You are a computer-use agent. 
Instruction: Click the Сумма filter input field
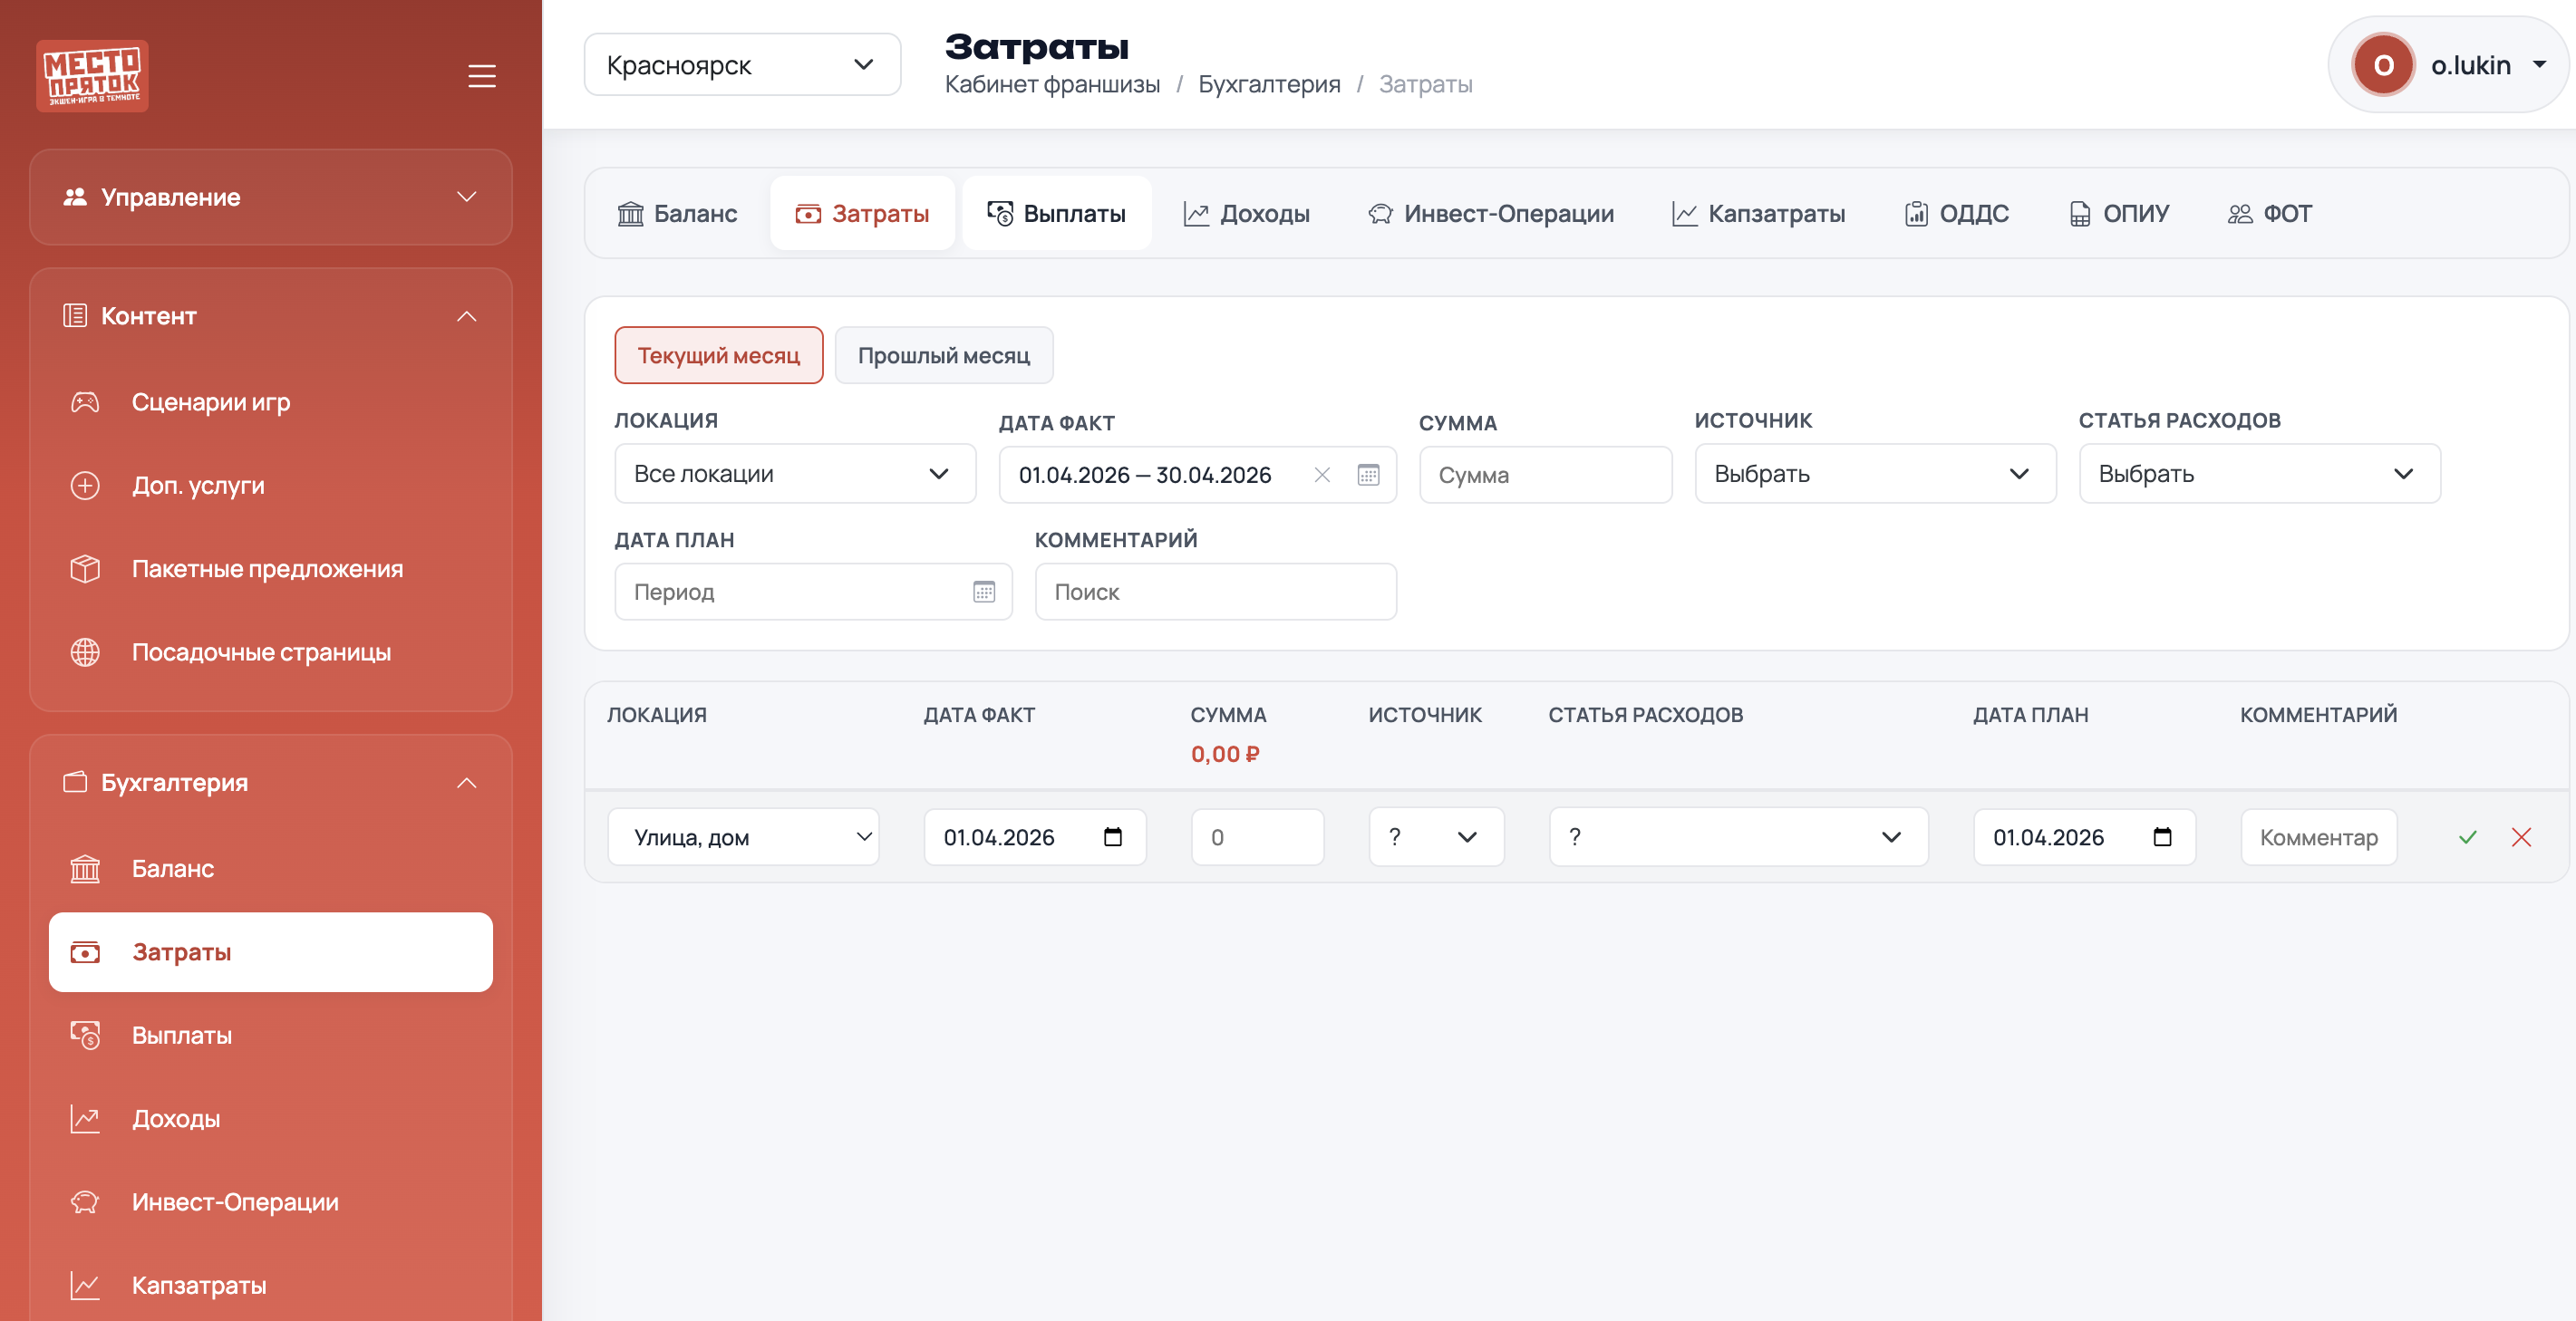point(1544,475)
